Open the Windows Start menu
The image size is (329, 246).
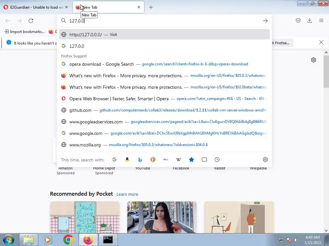[8, 240]
